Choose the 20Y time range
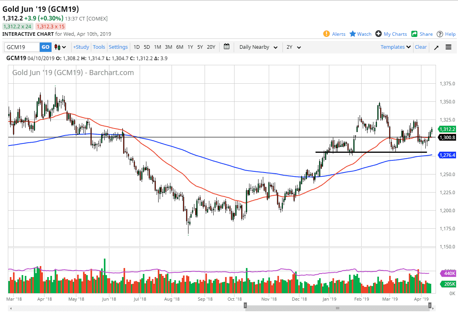 (211, 47)
